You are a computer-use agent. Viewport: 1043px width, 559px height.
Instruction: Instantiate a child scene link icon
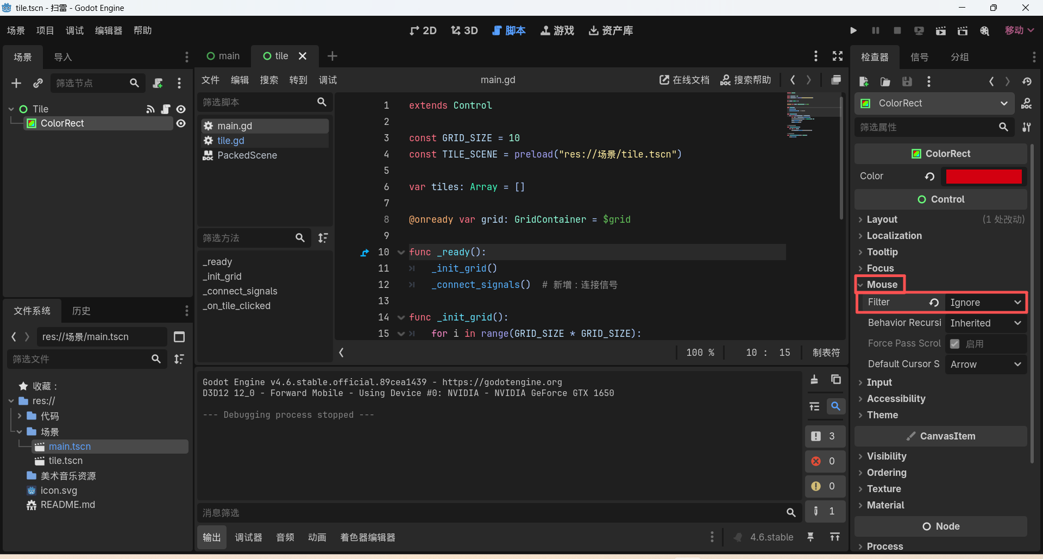(37, 83)
